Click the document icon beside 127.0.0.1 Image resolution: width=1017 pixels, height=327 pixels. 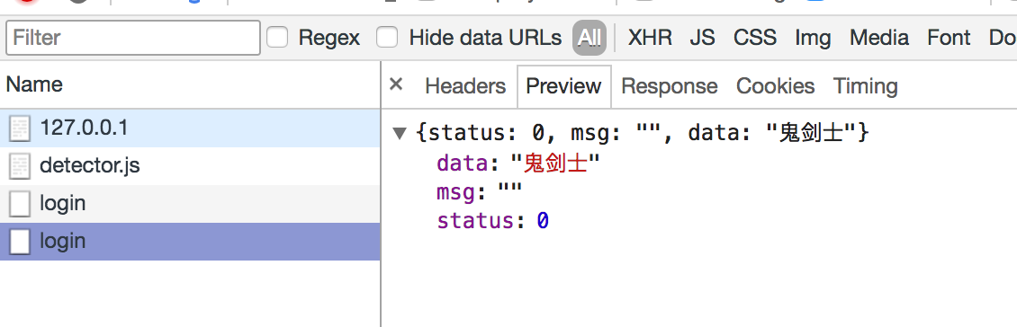coord(20,128)
